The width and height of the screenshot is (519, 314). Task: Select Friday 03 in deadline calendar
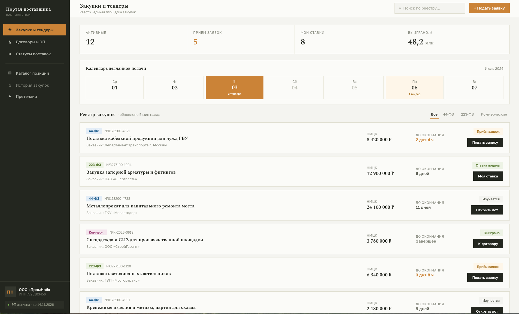tap(235, 87)
